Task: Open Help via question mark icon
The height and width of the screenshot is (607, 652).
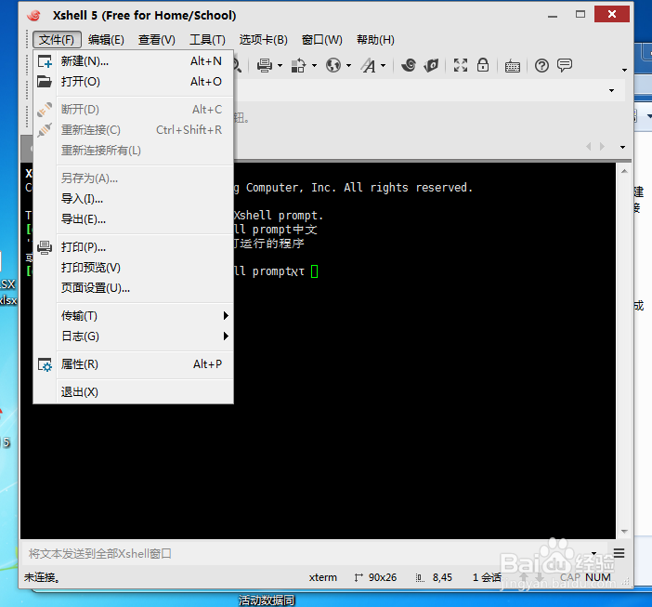Action: click(541, 65)
